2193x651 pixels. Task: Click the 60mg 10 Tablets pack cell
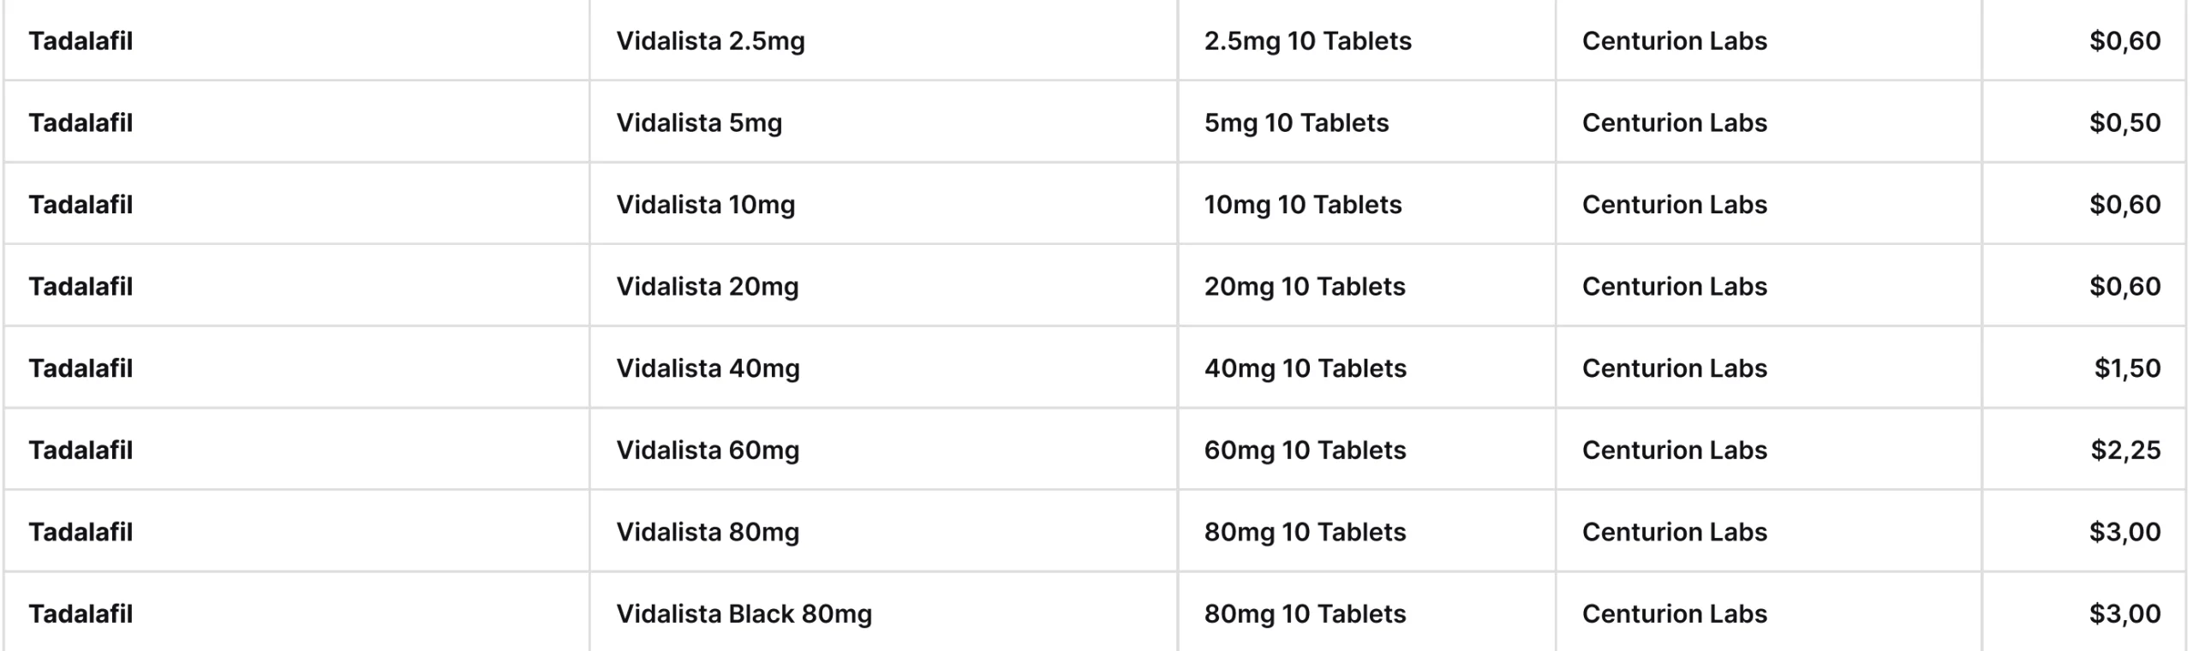(1305, 450)
